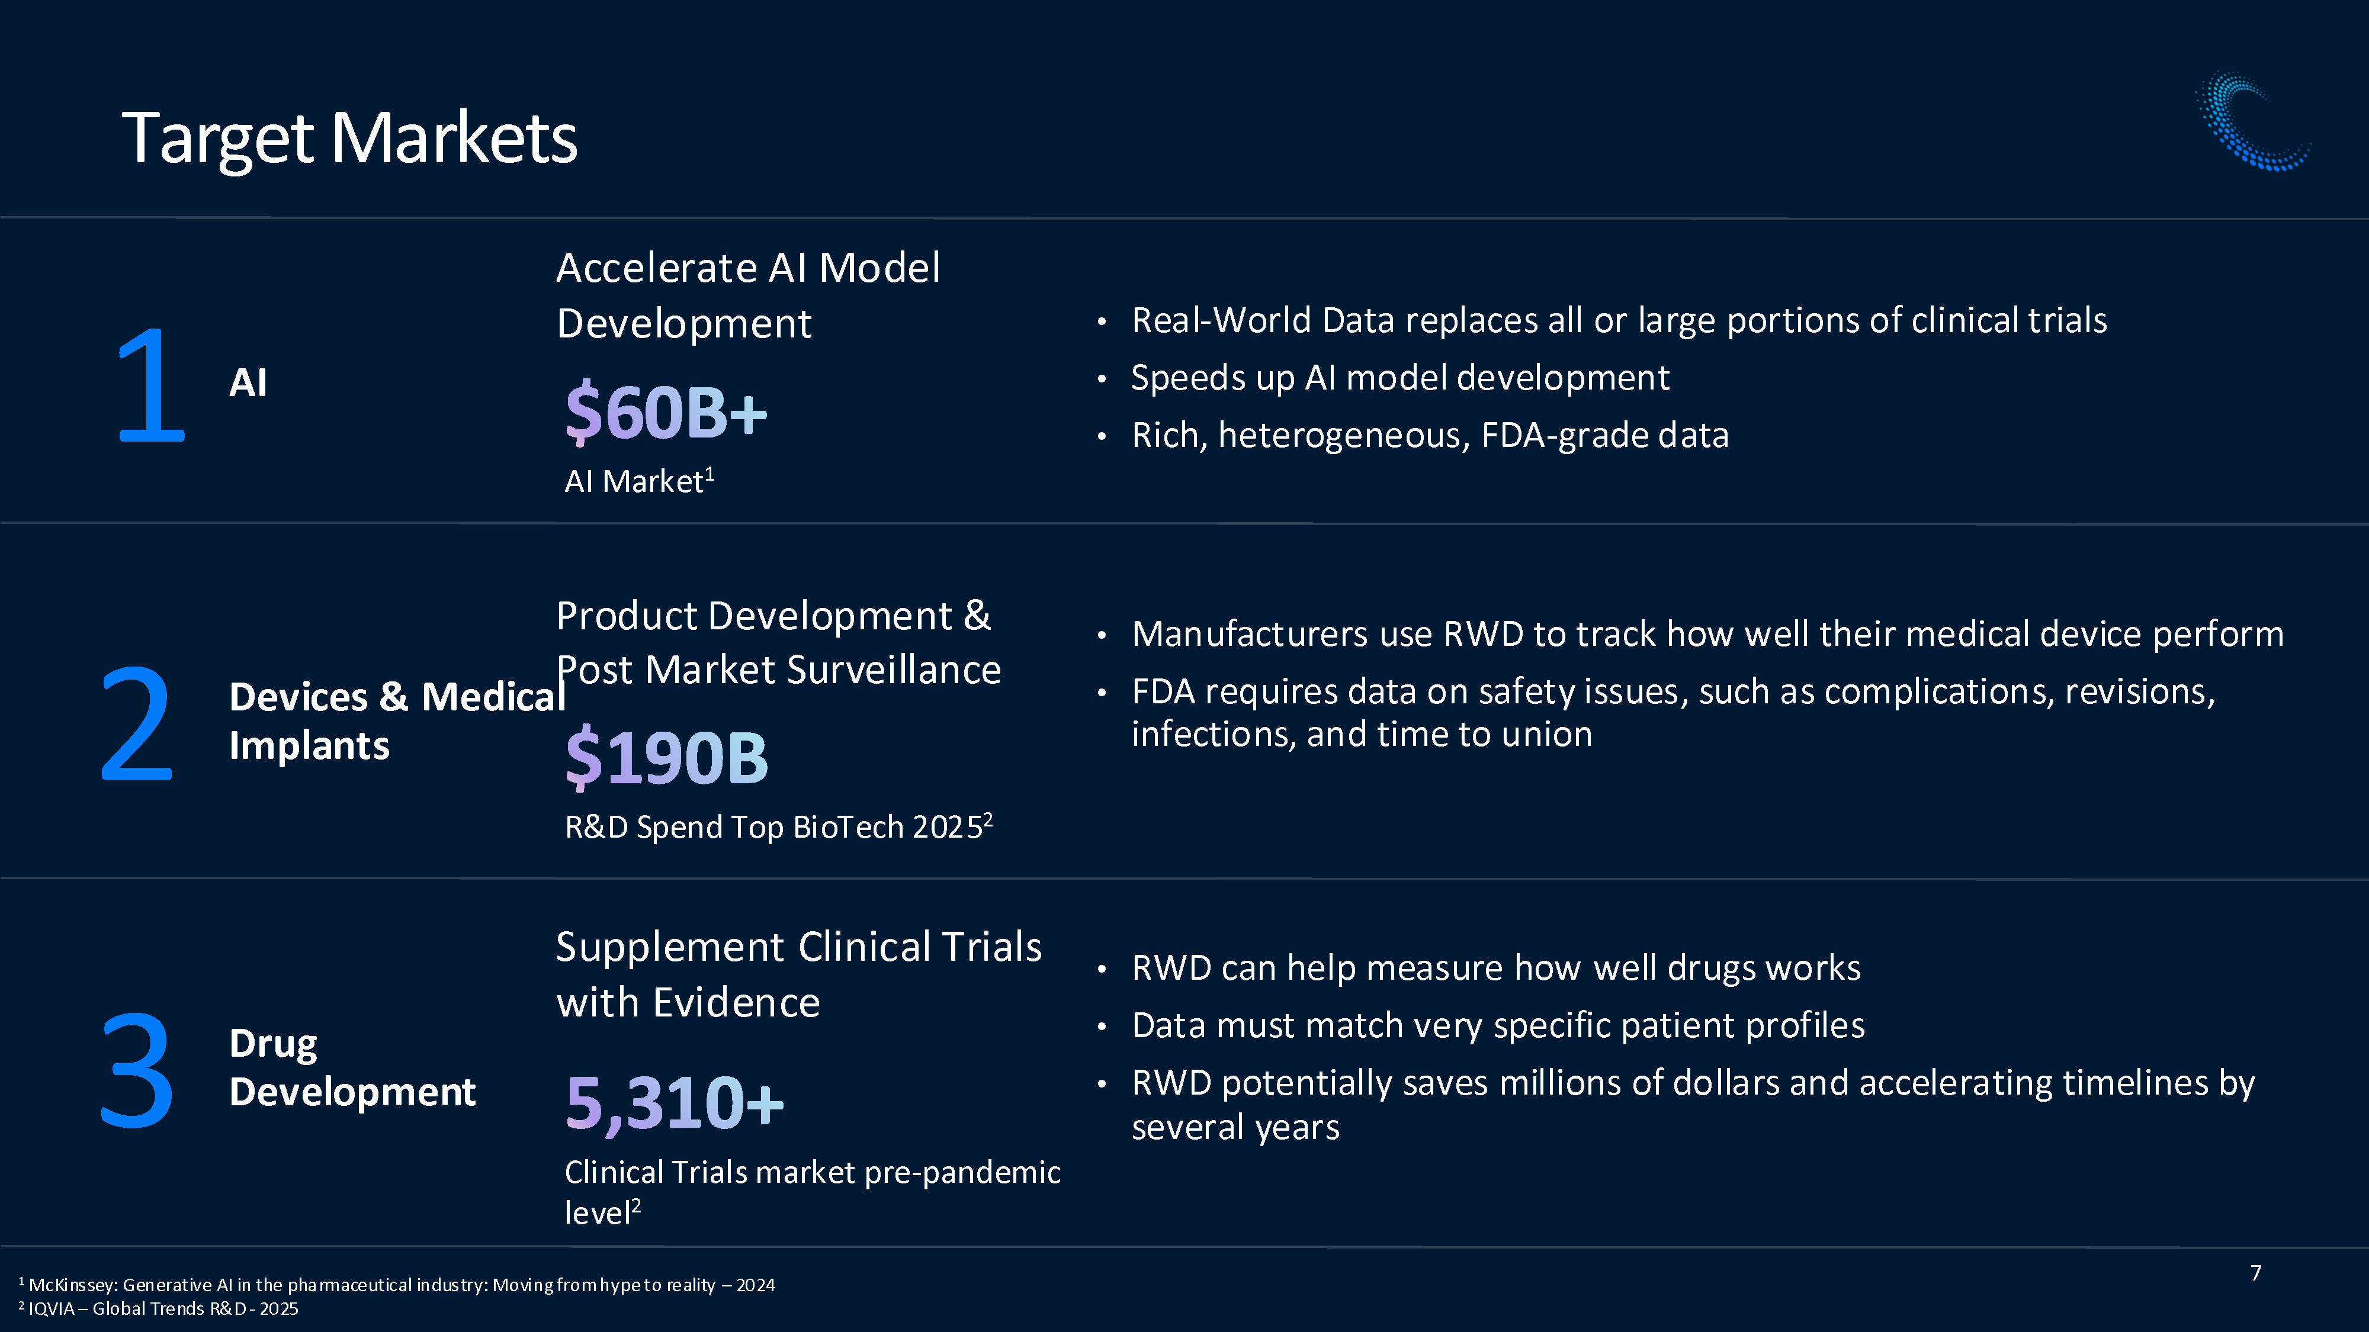Click the swirl logo in top corner

point(2252,120)
